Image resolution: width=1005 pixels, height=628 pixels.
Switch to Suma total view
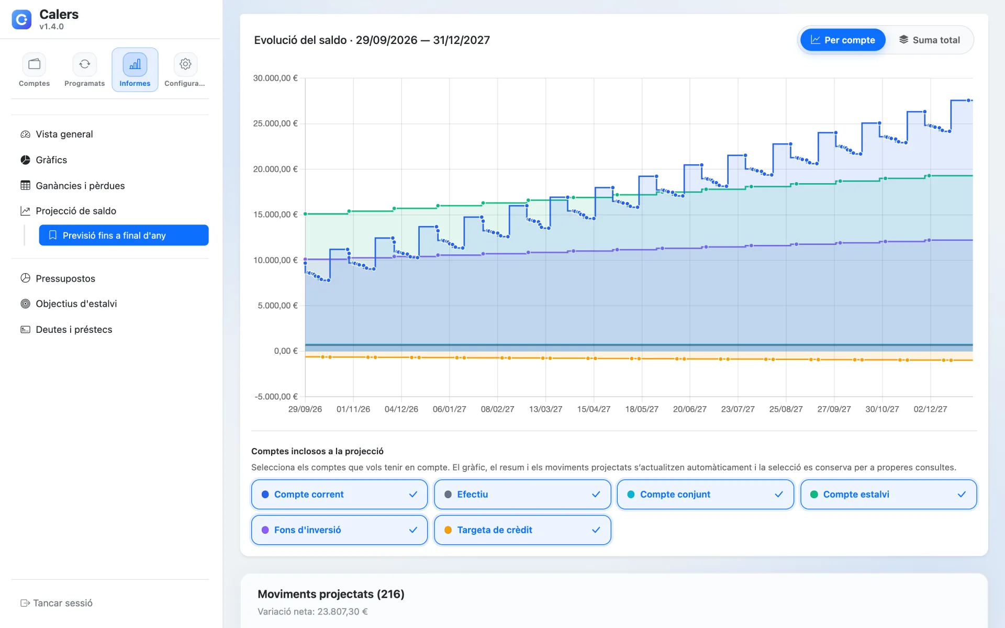pyautogui.click(x=929, y=40)
